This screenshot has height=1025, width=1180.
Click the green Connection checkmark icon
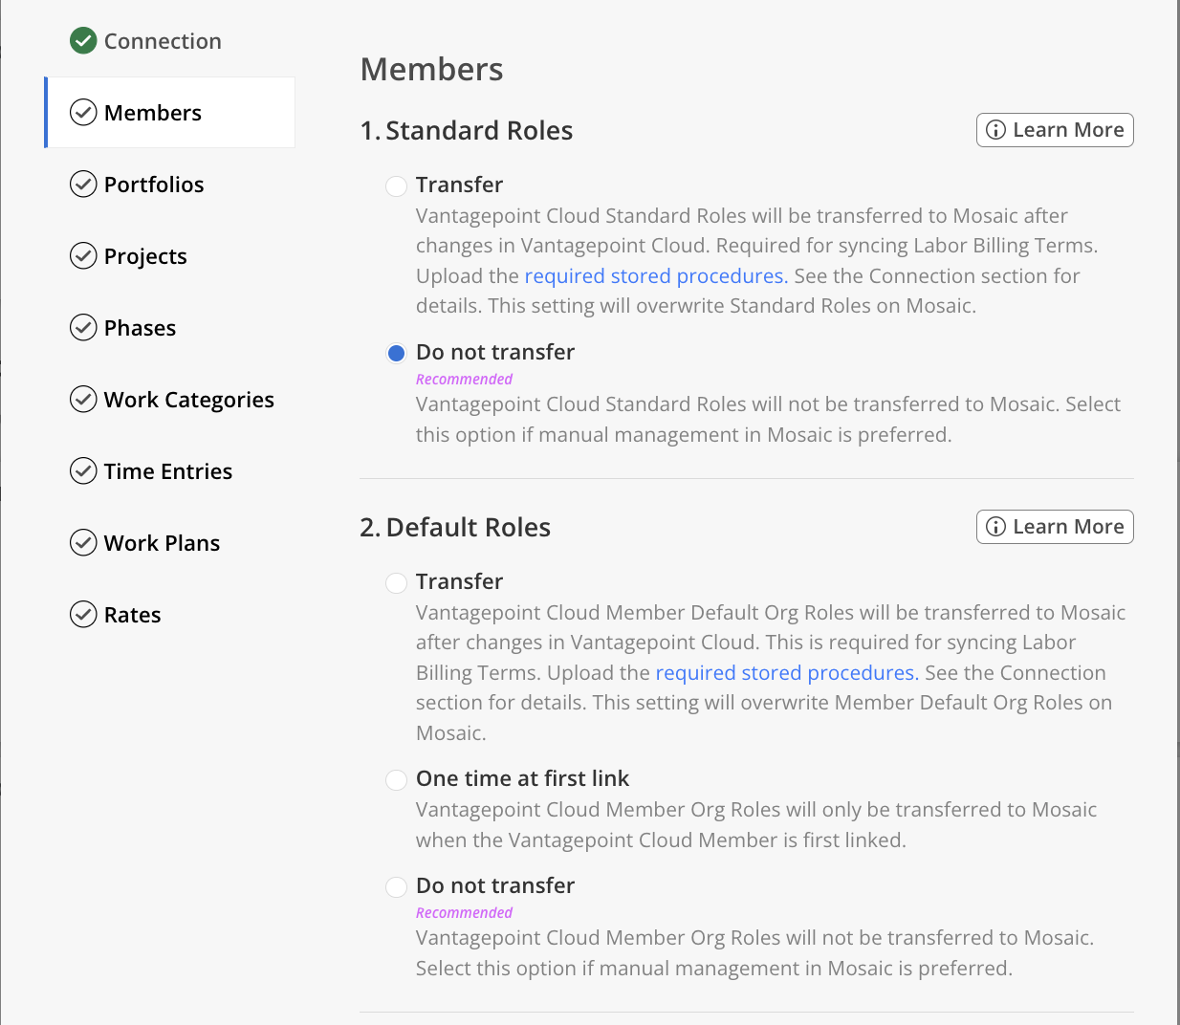click(83, 41)
